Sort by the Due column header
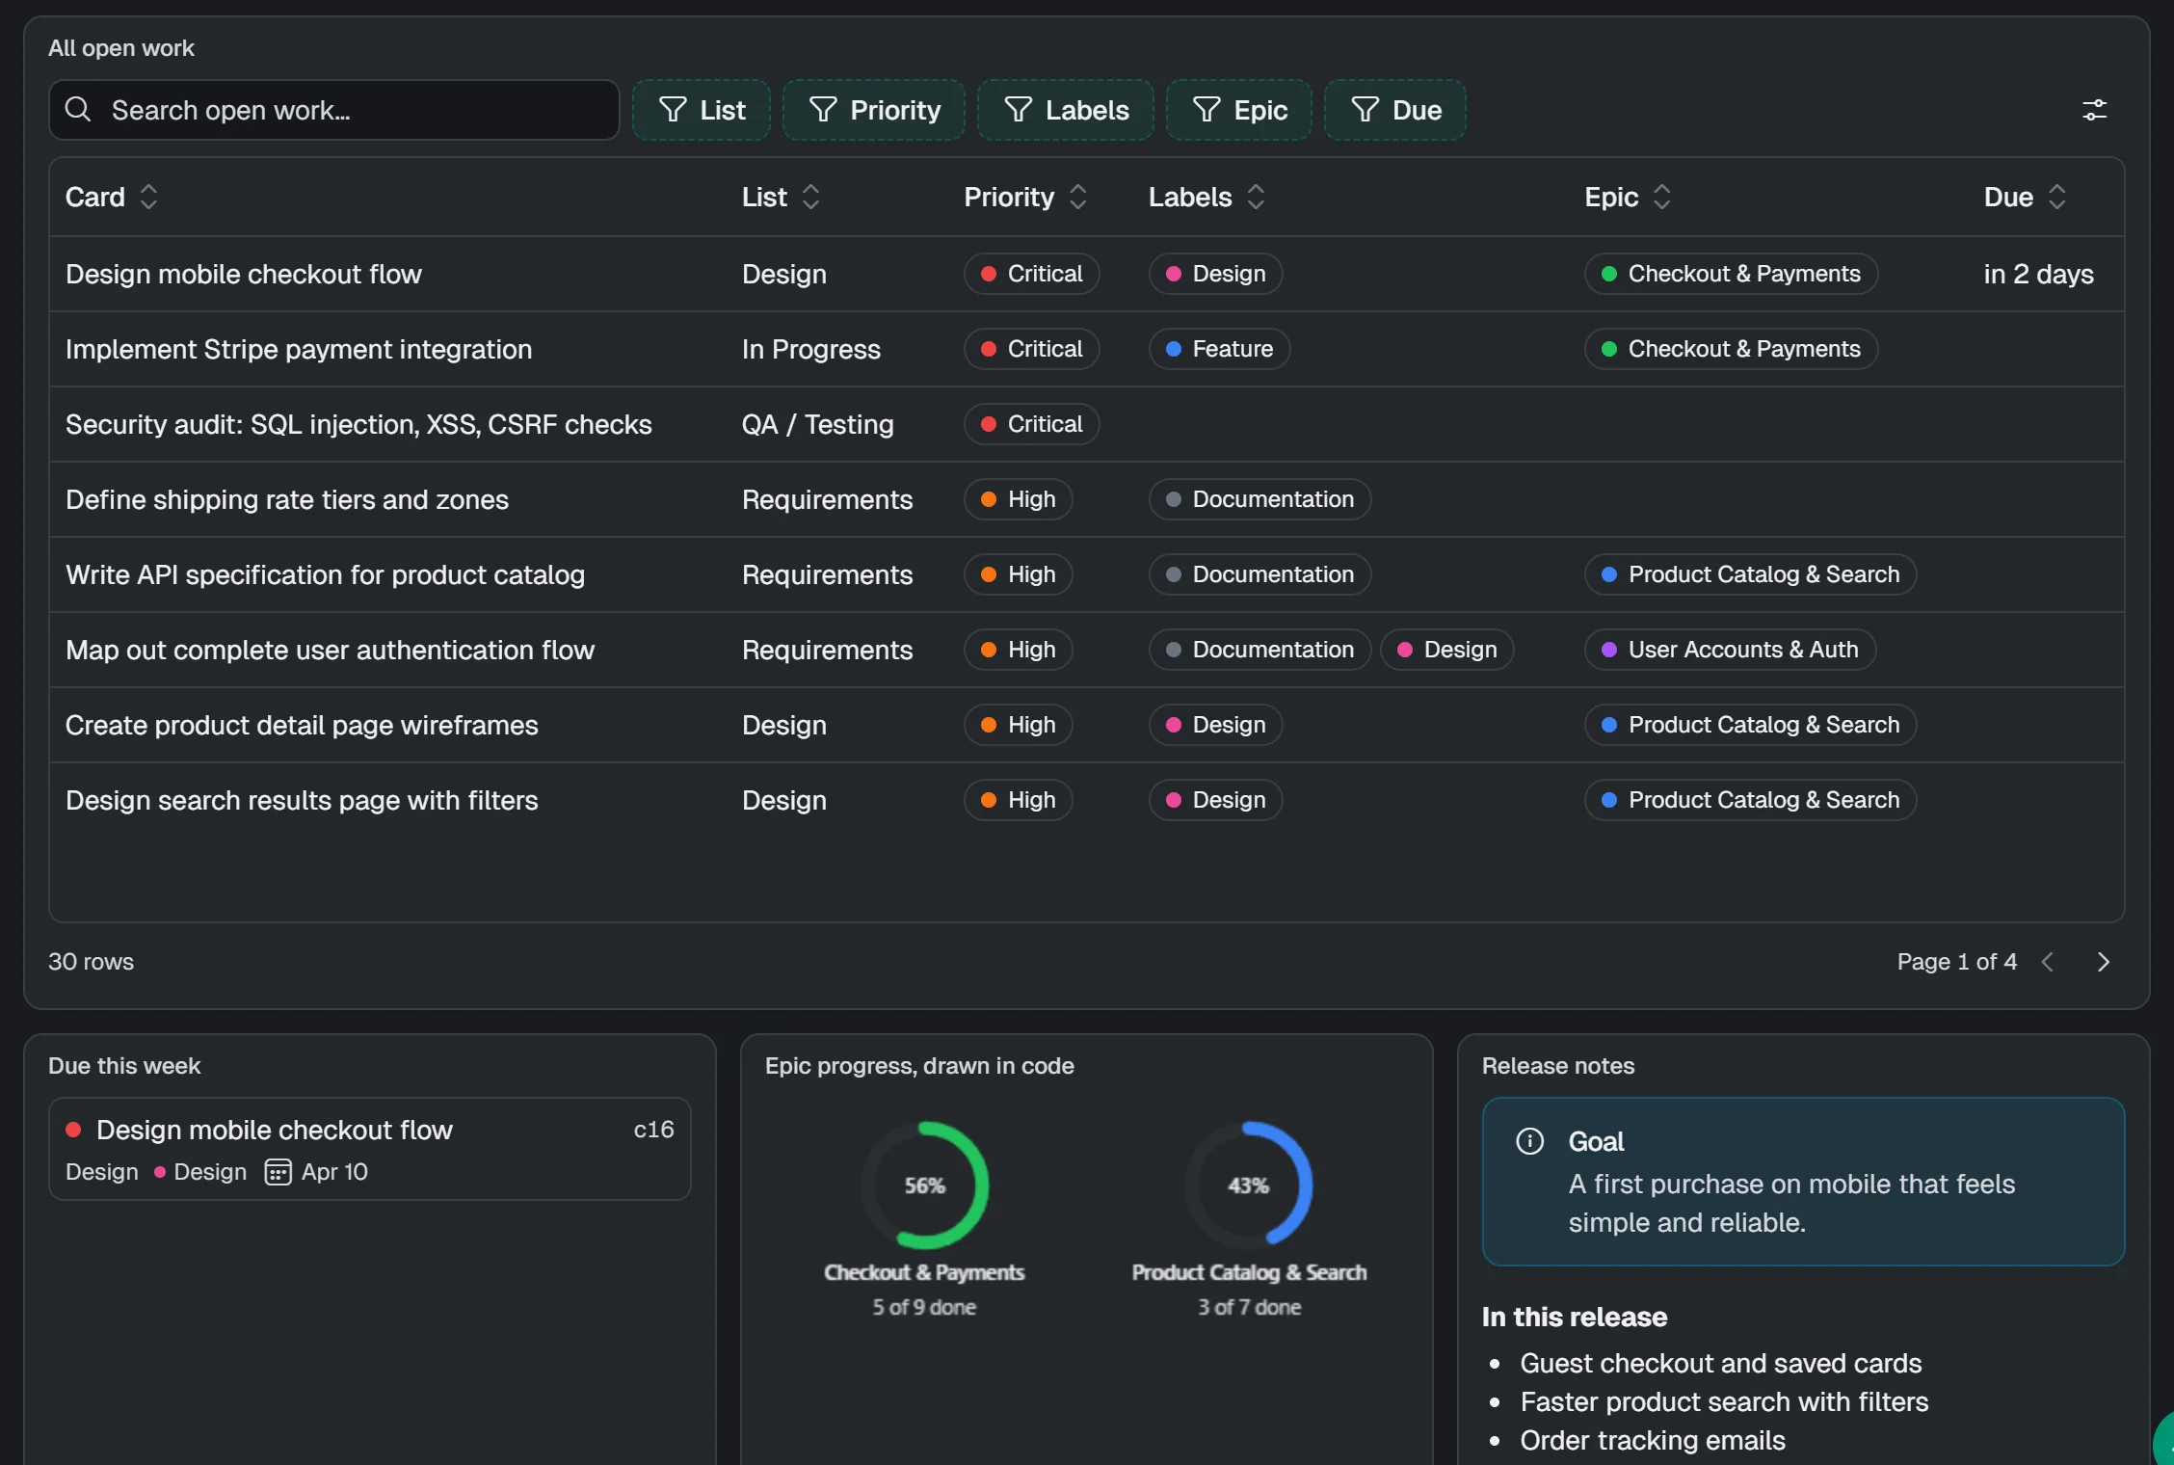The height and width of the screenshot is (1465, 2174). (2026, 197)
